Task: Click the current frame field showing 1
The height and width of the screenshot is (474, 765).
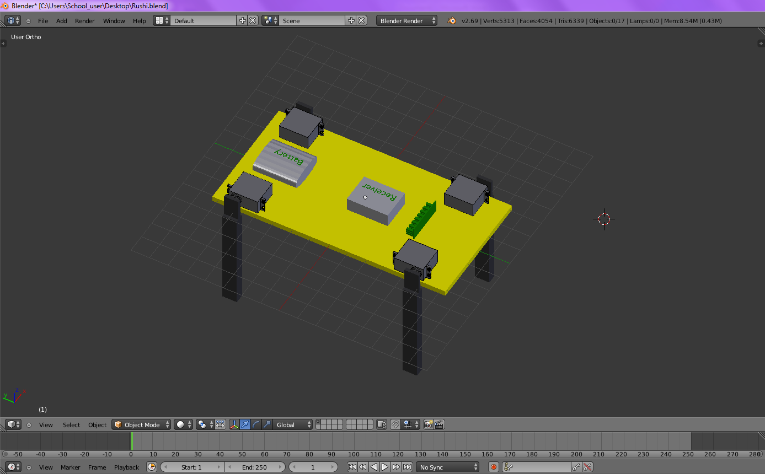Action: pos(313,467)
